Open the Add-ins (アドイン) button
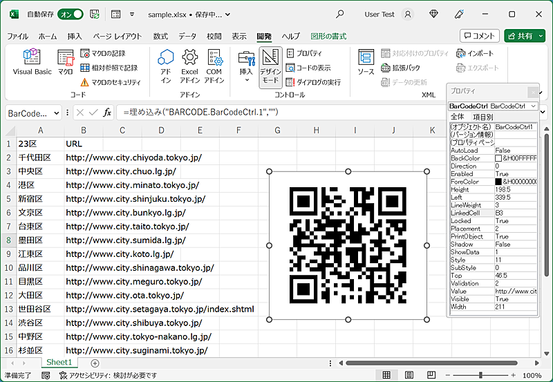Screen dimensions: 553x382 click(x=166, y=66)
